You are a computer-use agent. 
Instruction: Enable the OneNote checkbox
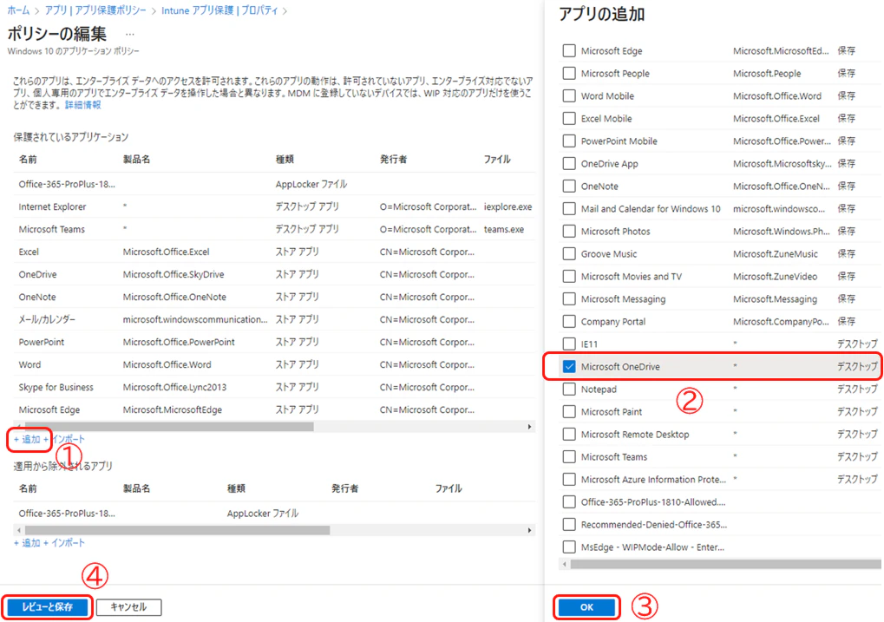coord(569,187)
